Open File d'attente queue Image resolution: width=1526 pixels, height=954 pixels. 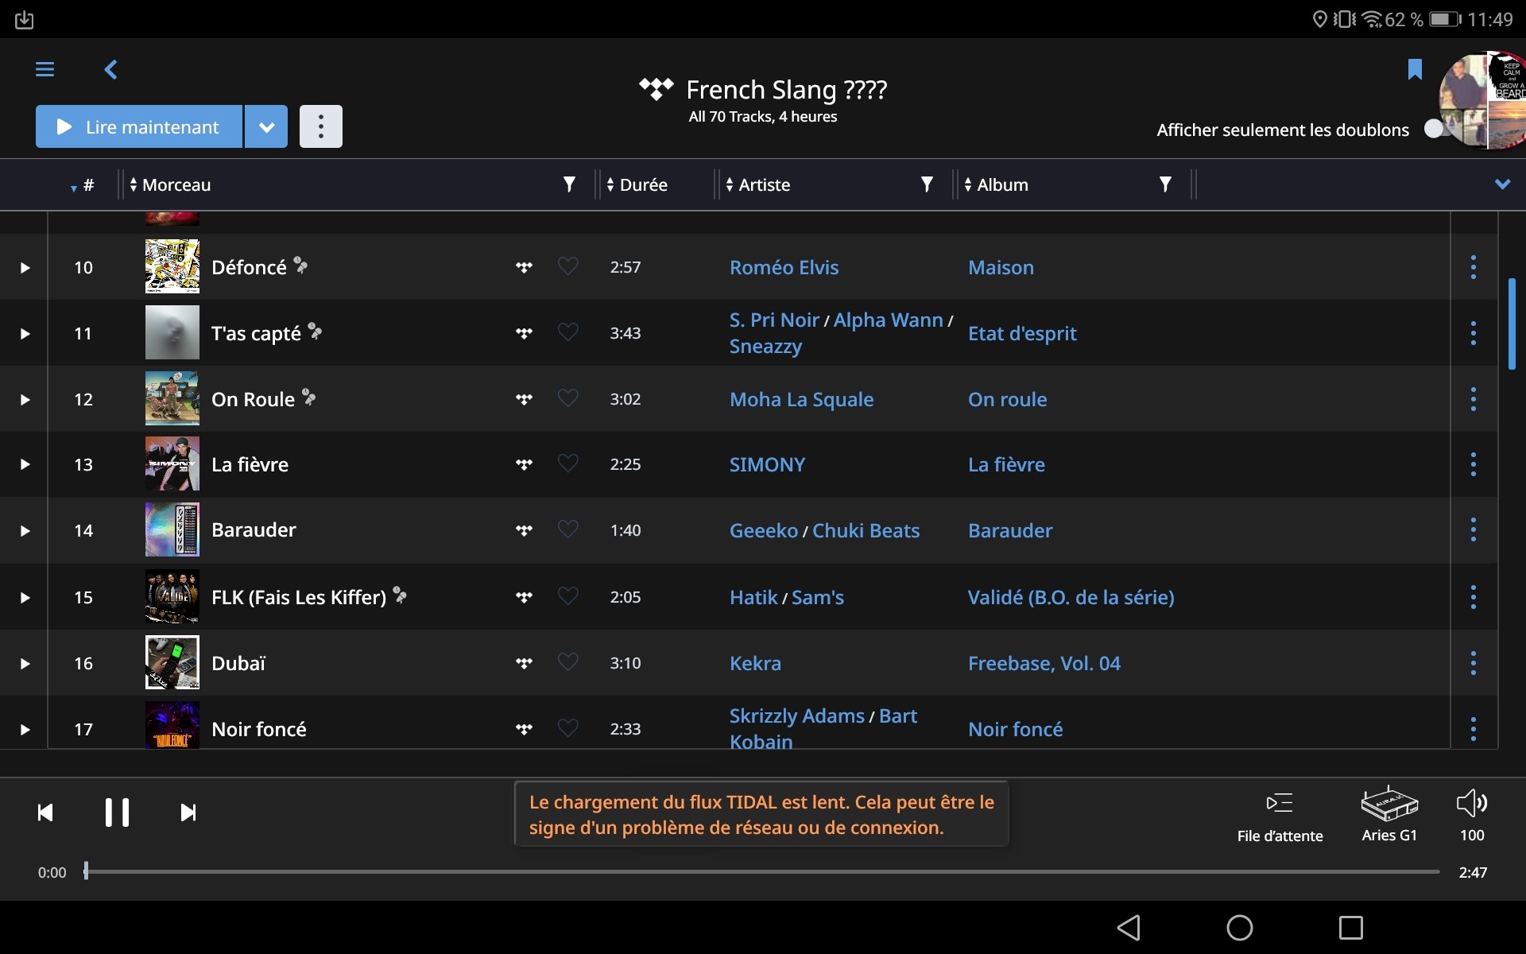click(1280, 817)
